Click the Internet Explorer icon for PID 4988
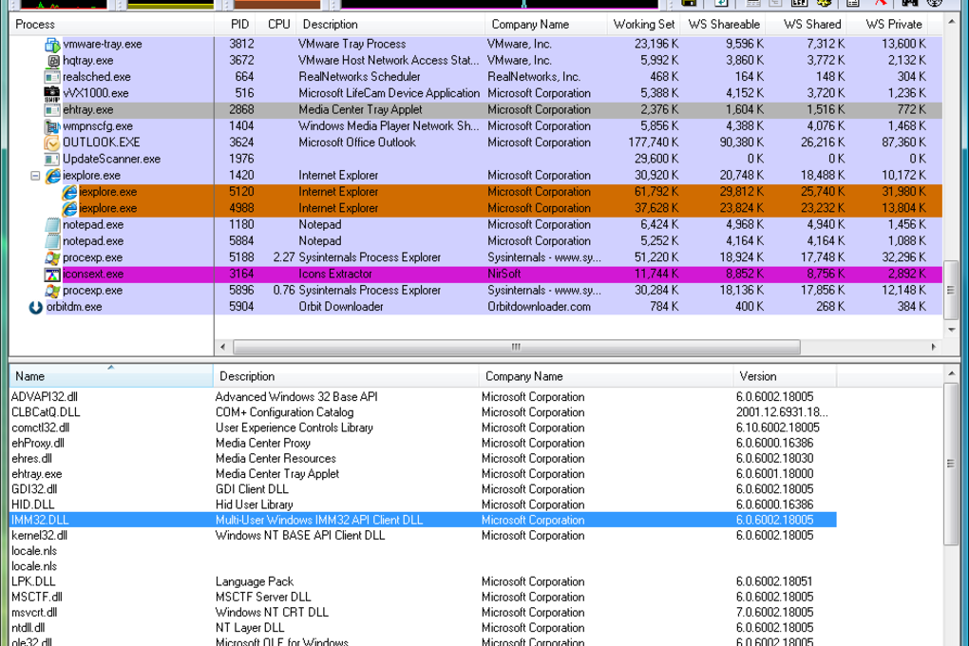The image size is (969, 646). (69, 208)
